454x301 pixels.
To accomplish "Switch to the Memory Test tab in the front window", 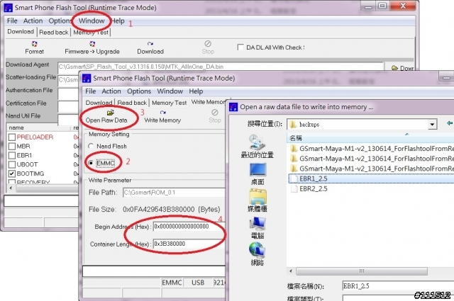I will pyautogui.click(x=169, y=103).
